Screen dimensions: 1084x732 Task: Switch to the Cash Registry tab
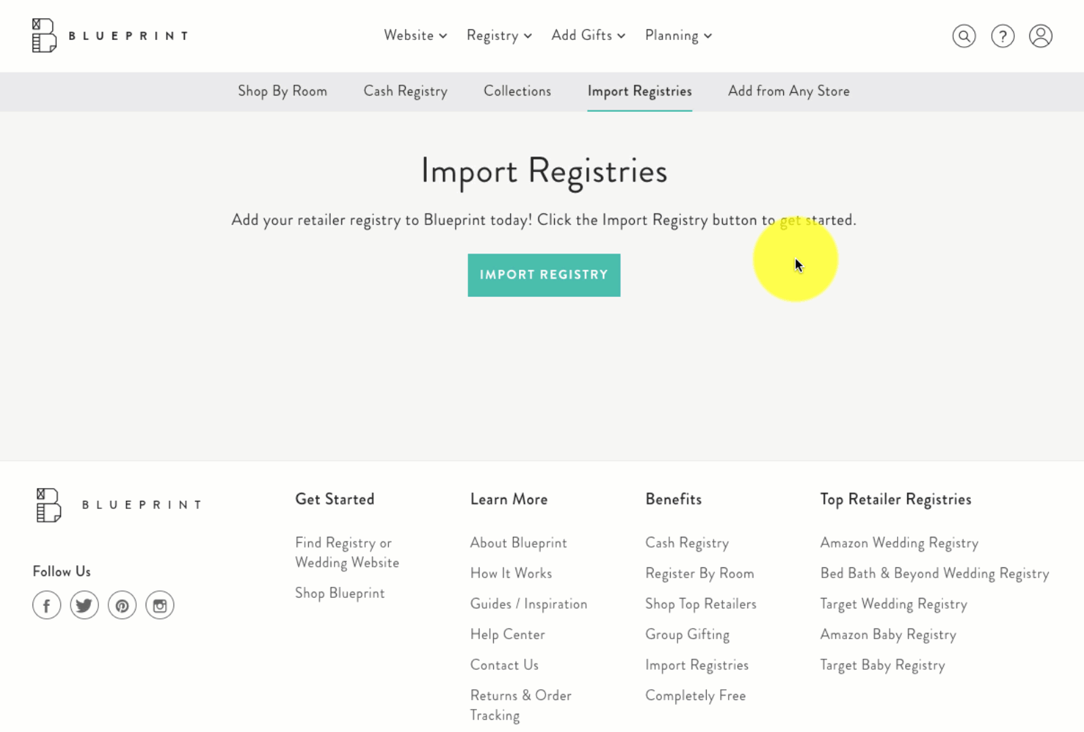click(405, 91)
